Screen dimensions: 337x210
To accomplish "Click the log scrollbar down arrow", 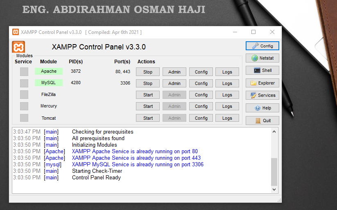I will pos(274,190).
